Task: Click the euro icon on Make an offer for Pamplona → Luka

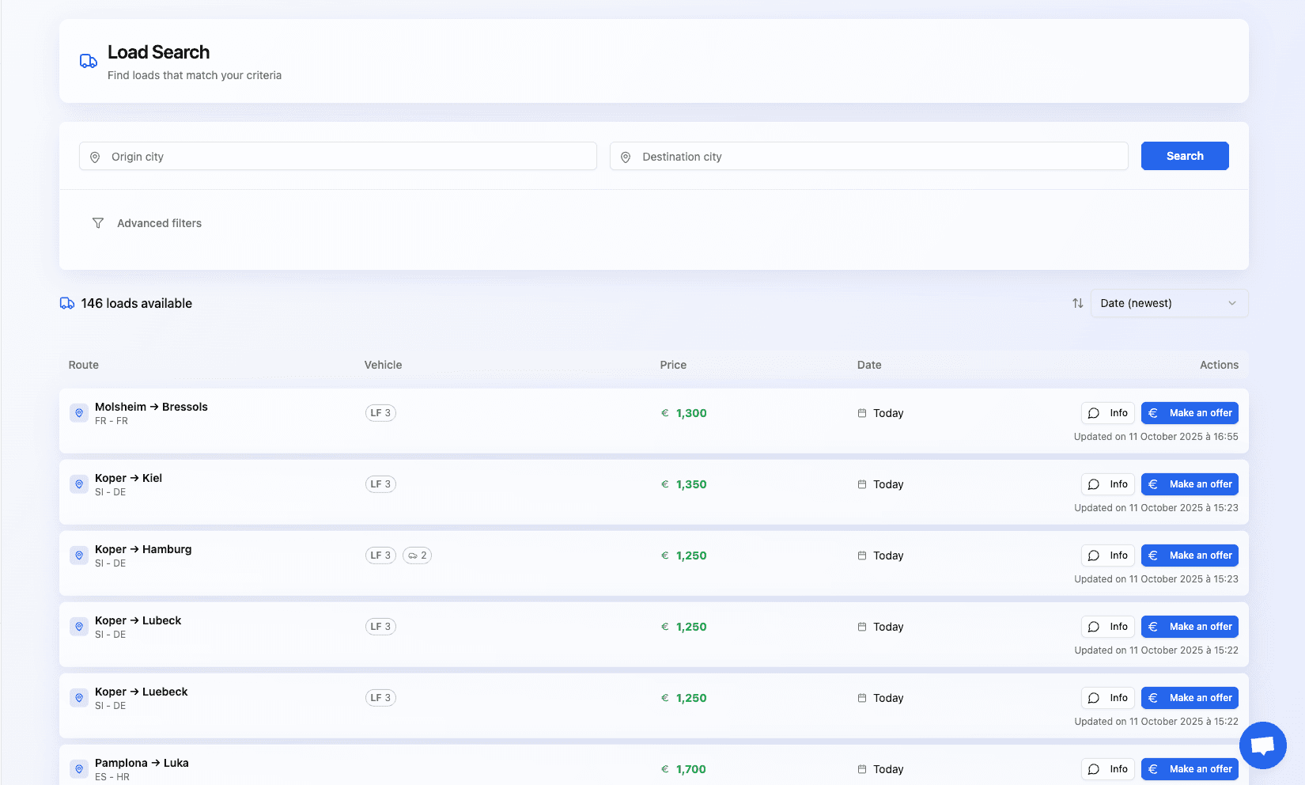Action: 1153,768
